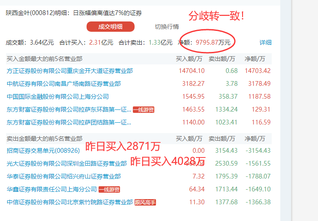Click 一线游资 tag on 东方财富拉萨东环路 row
This screenshot has height=221, width=318.
pos(144,110)
